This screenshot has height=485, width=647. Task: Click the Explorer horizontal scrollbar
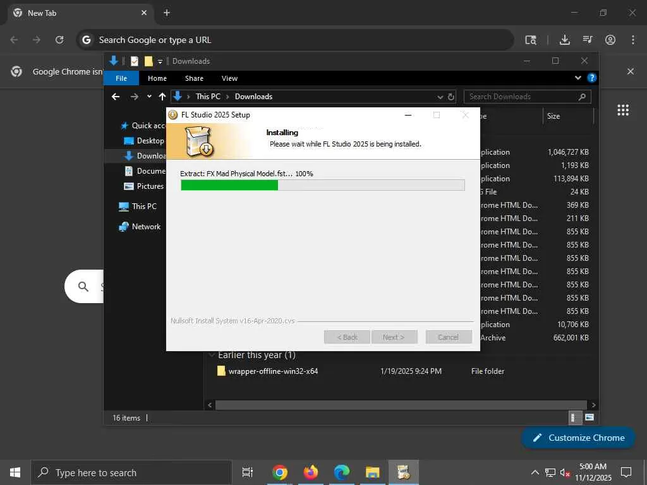tap(401, 405)
